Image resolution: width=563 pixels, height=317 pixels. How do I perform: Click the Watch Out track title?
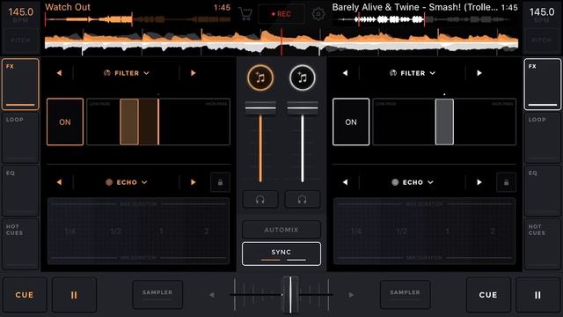[x=68, y=7]
